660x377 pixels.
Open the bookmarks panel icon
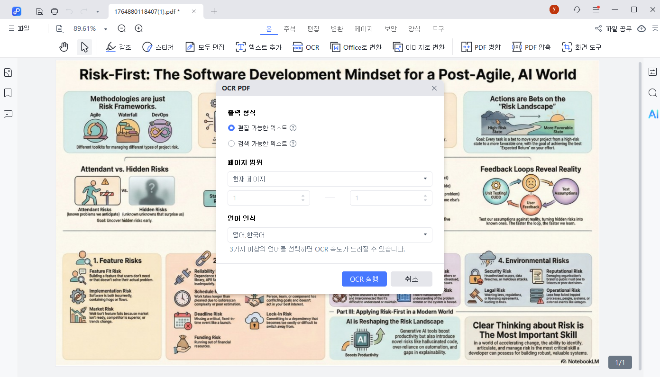(x=8, y=93)
